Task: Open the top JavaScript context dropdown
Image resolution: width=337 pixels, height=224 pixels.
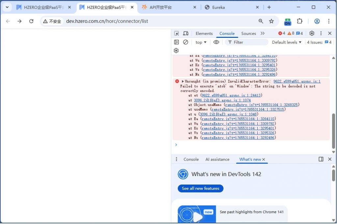Action: coord(201,42)
